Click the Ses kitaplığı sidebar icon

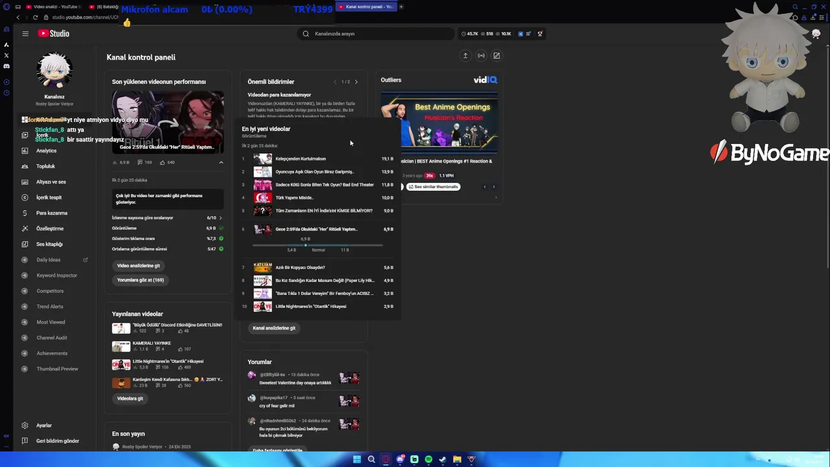25,244
